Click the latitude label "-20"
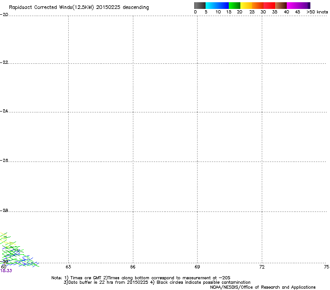Image resolution: width=330 pixels, height=290 pixels. point(4,15)
